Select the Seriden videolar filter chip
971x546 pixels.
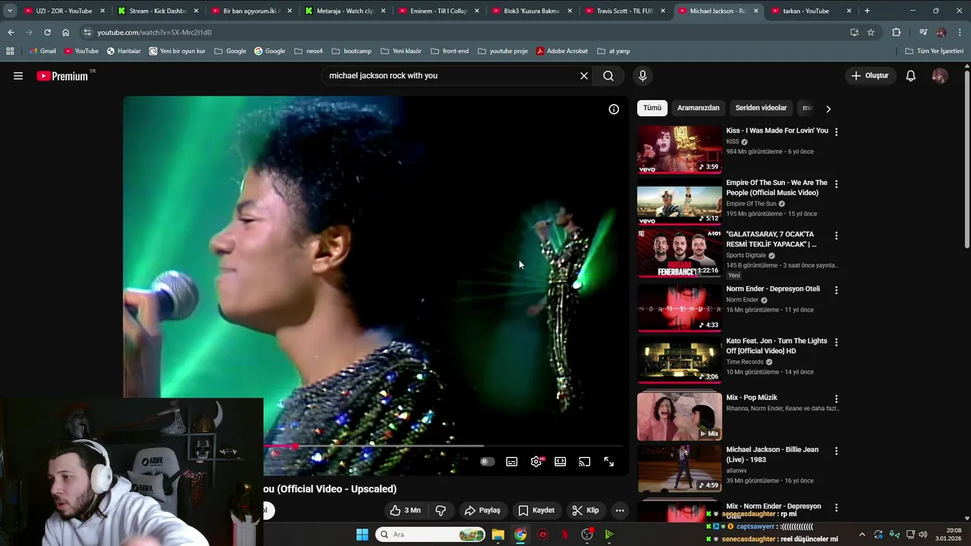pos(761,108)
